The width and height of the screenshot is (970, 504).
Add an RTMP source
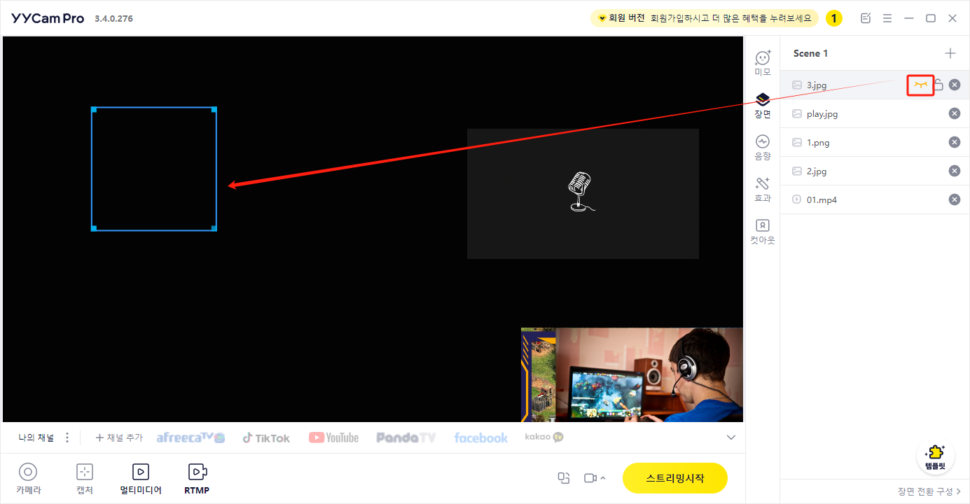[197, 479]
